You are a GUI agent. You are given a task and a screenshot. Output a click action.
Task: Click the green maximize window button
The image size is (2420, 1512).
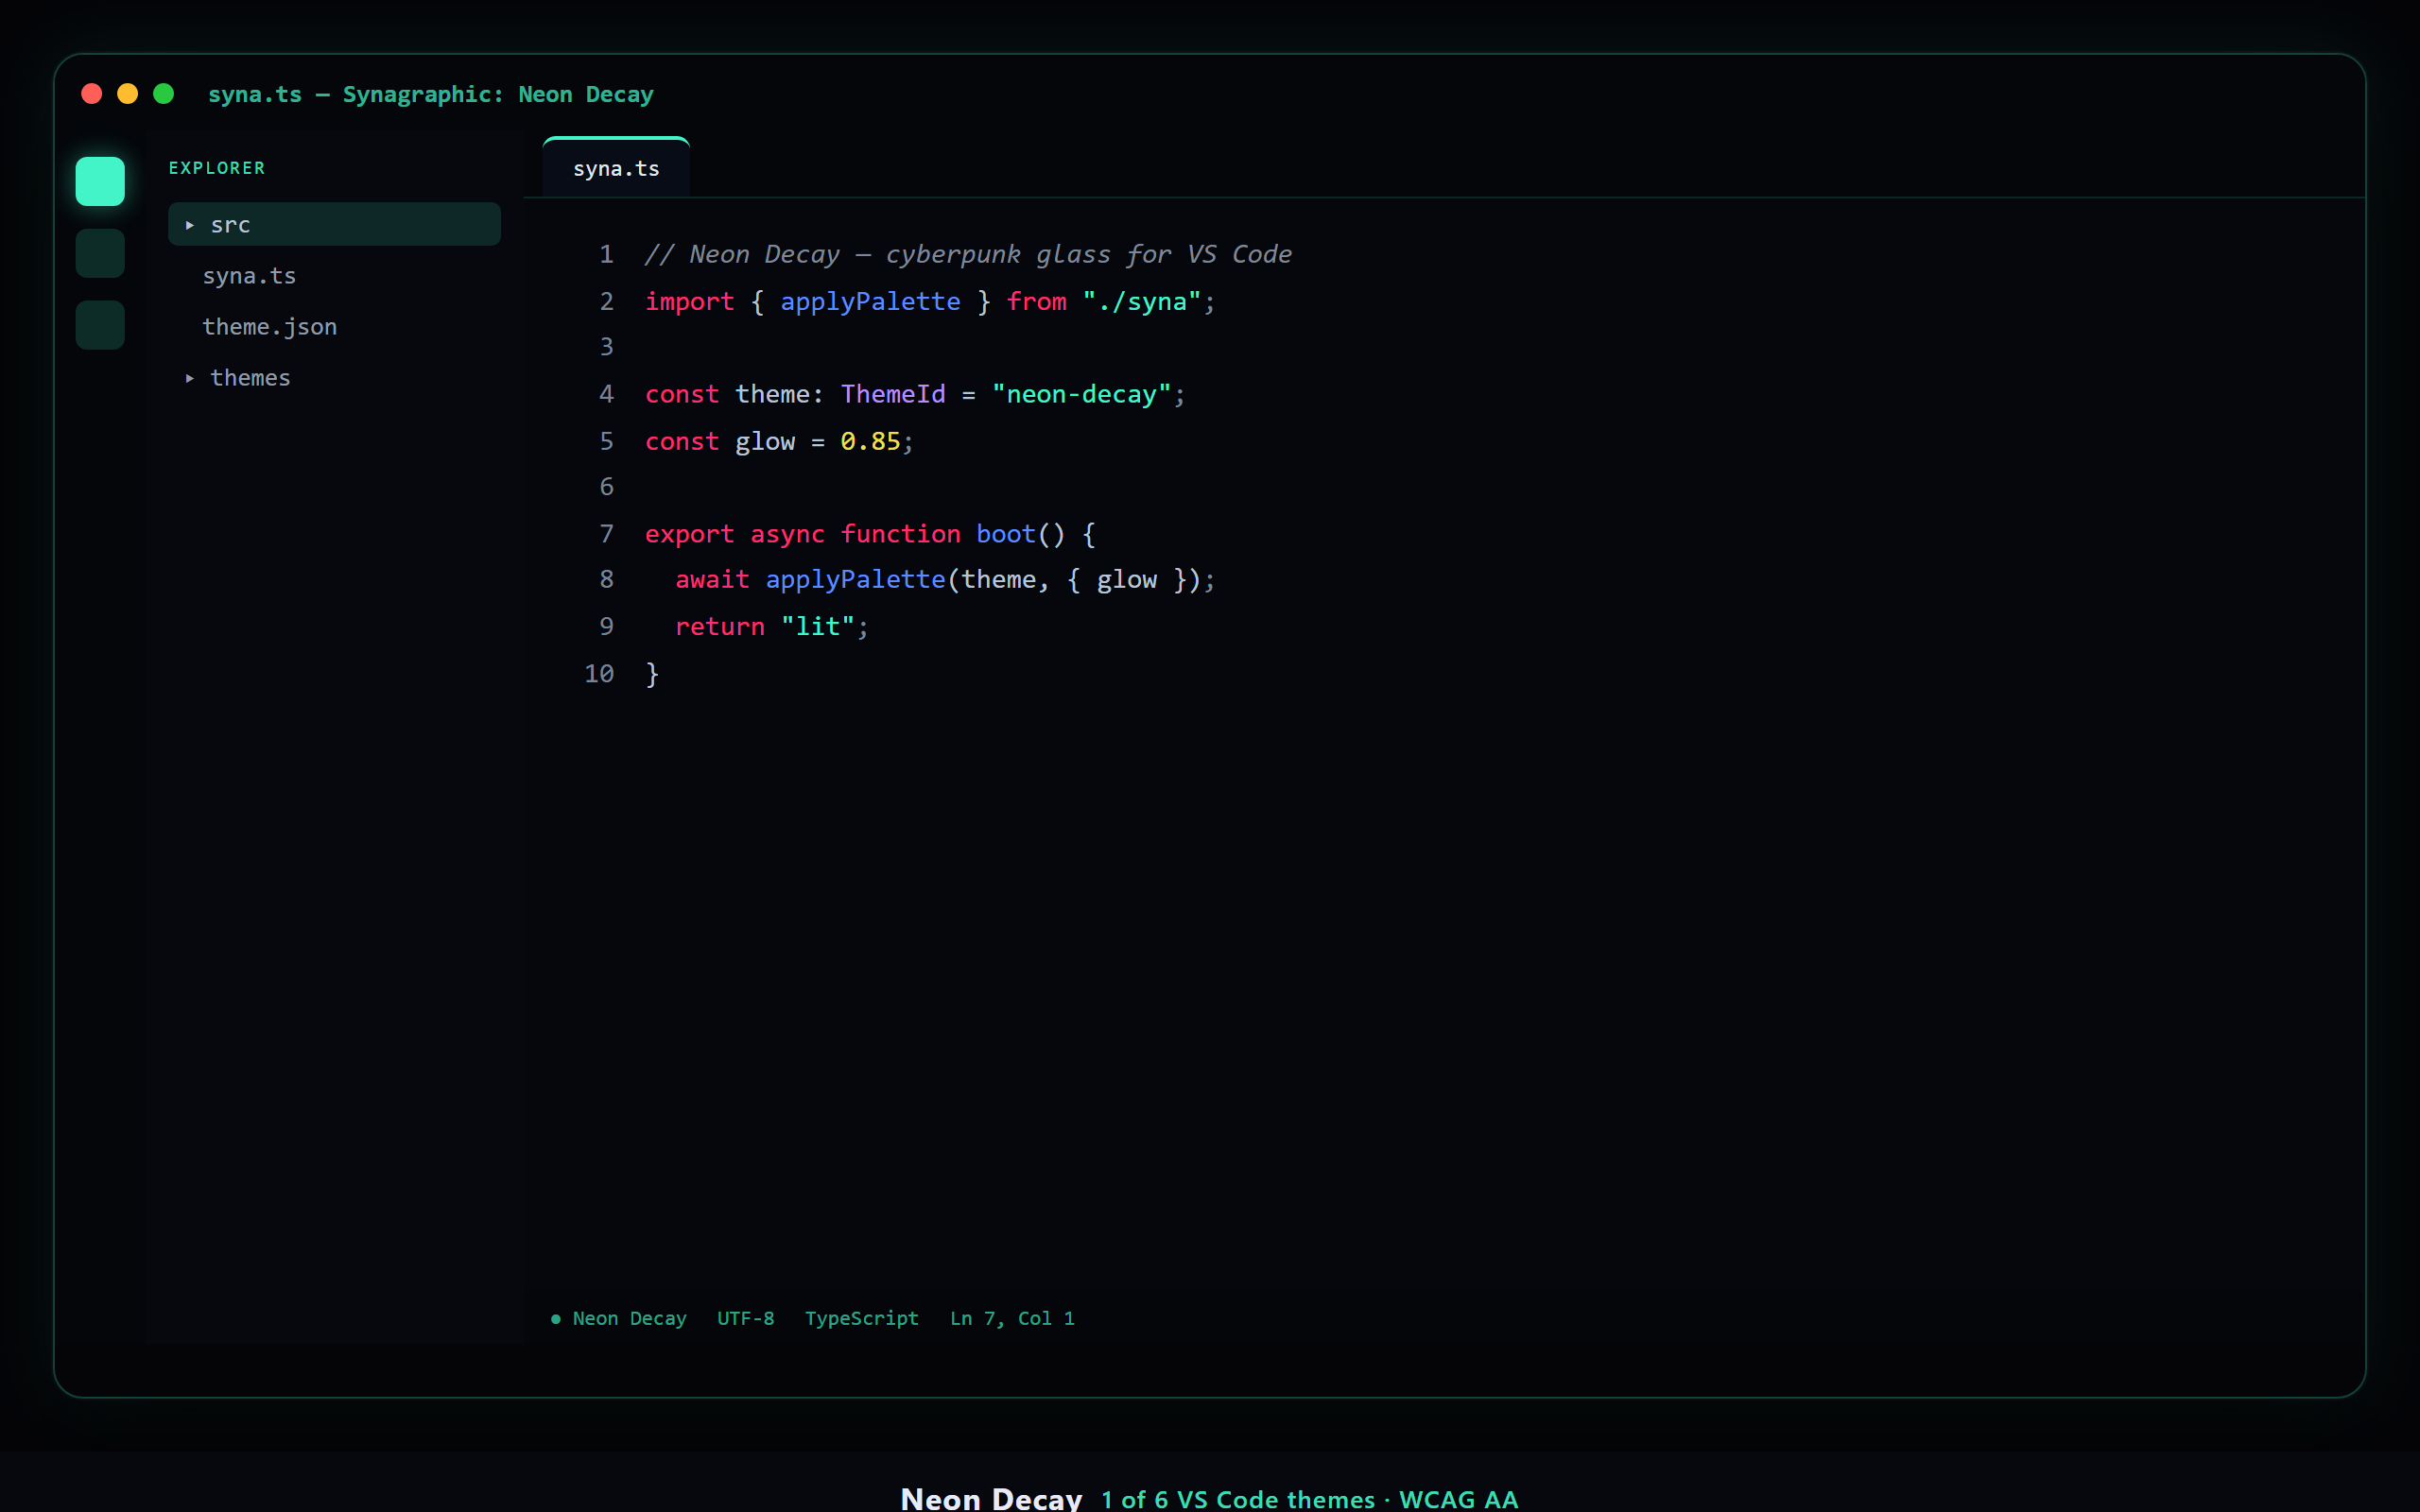tap(163, 94)
